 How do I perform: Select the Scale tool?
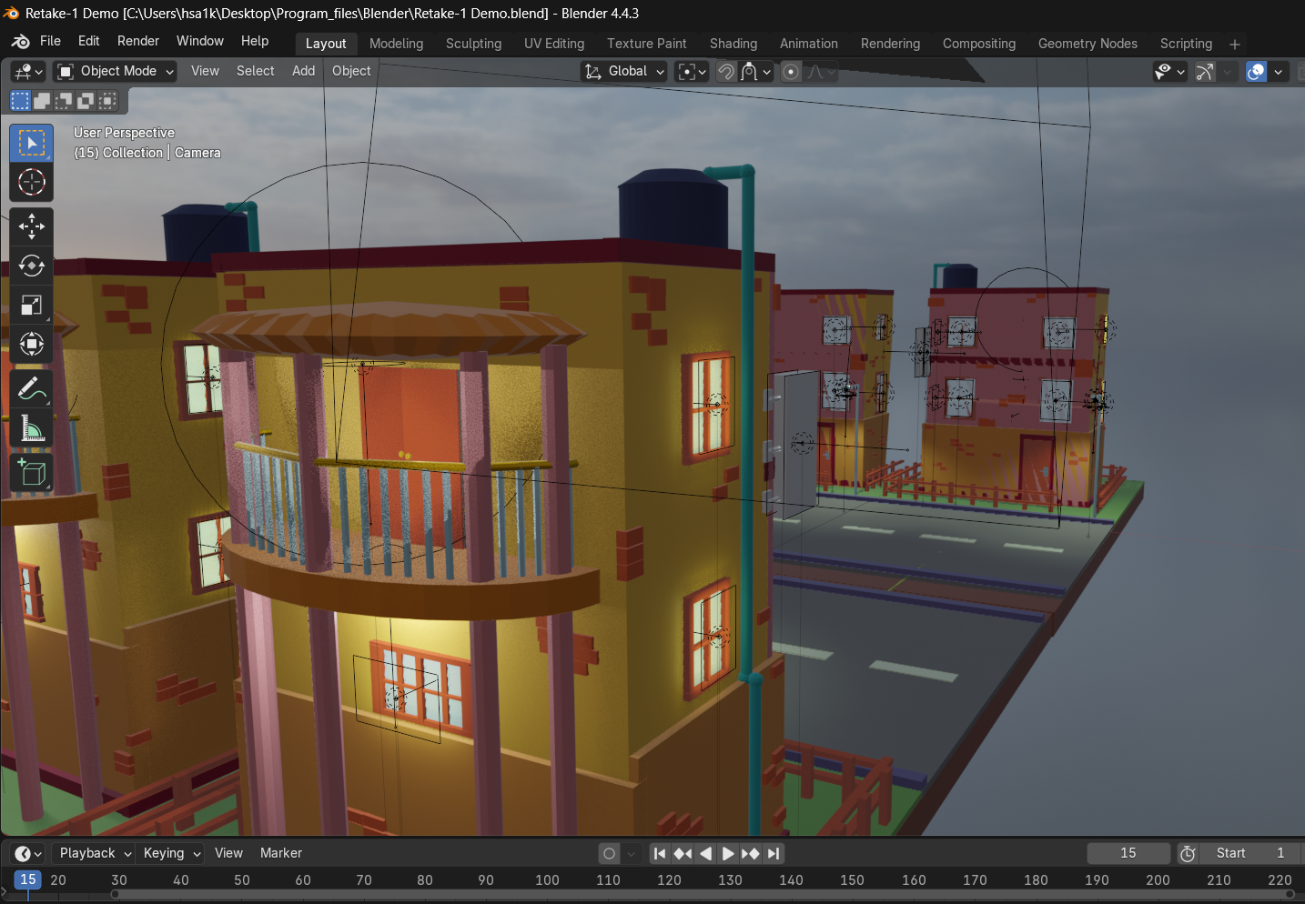[32, 305]
